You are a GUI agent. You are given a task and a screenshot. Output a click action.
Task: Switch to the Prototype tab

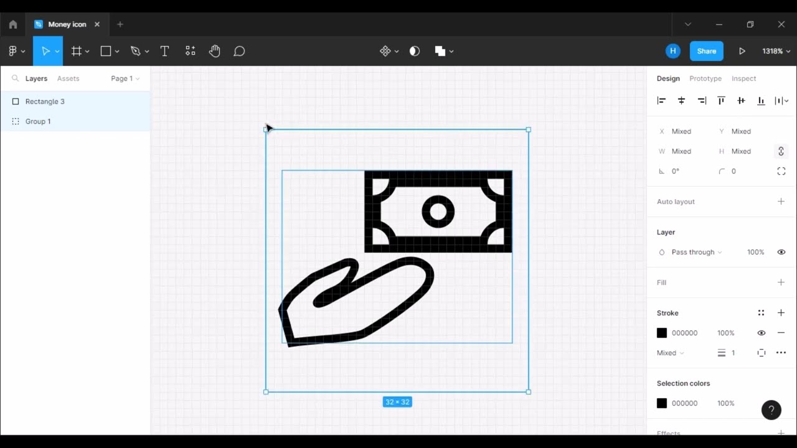tap(705, 78)
